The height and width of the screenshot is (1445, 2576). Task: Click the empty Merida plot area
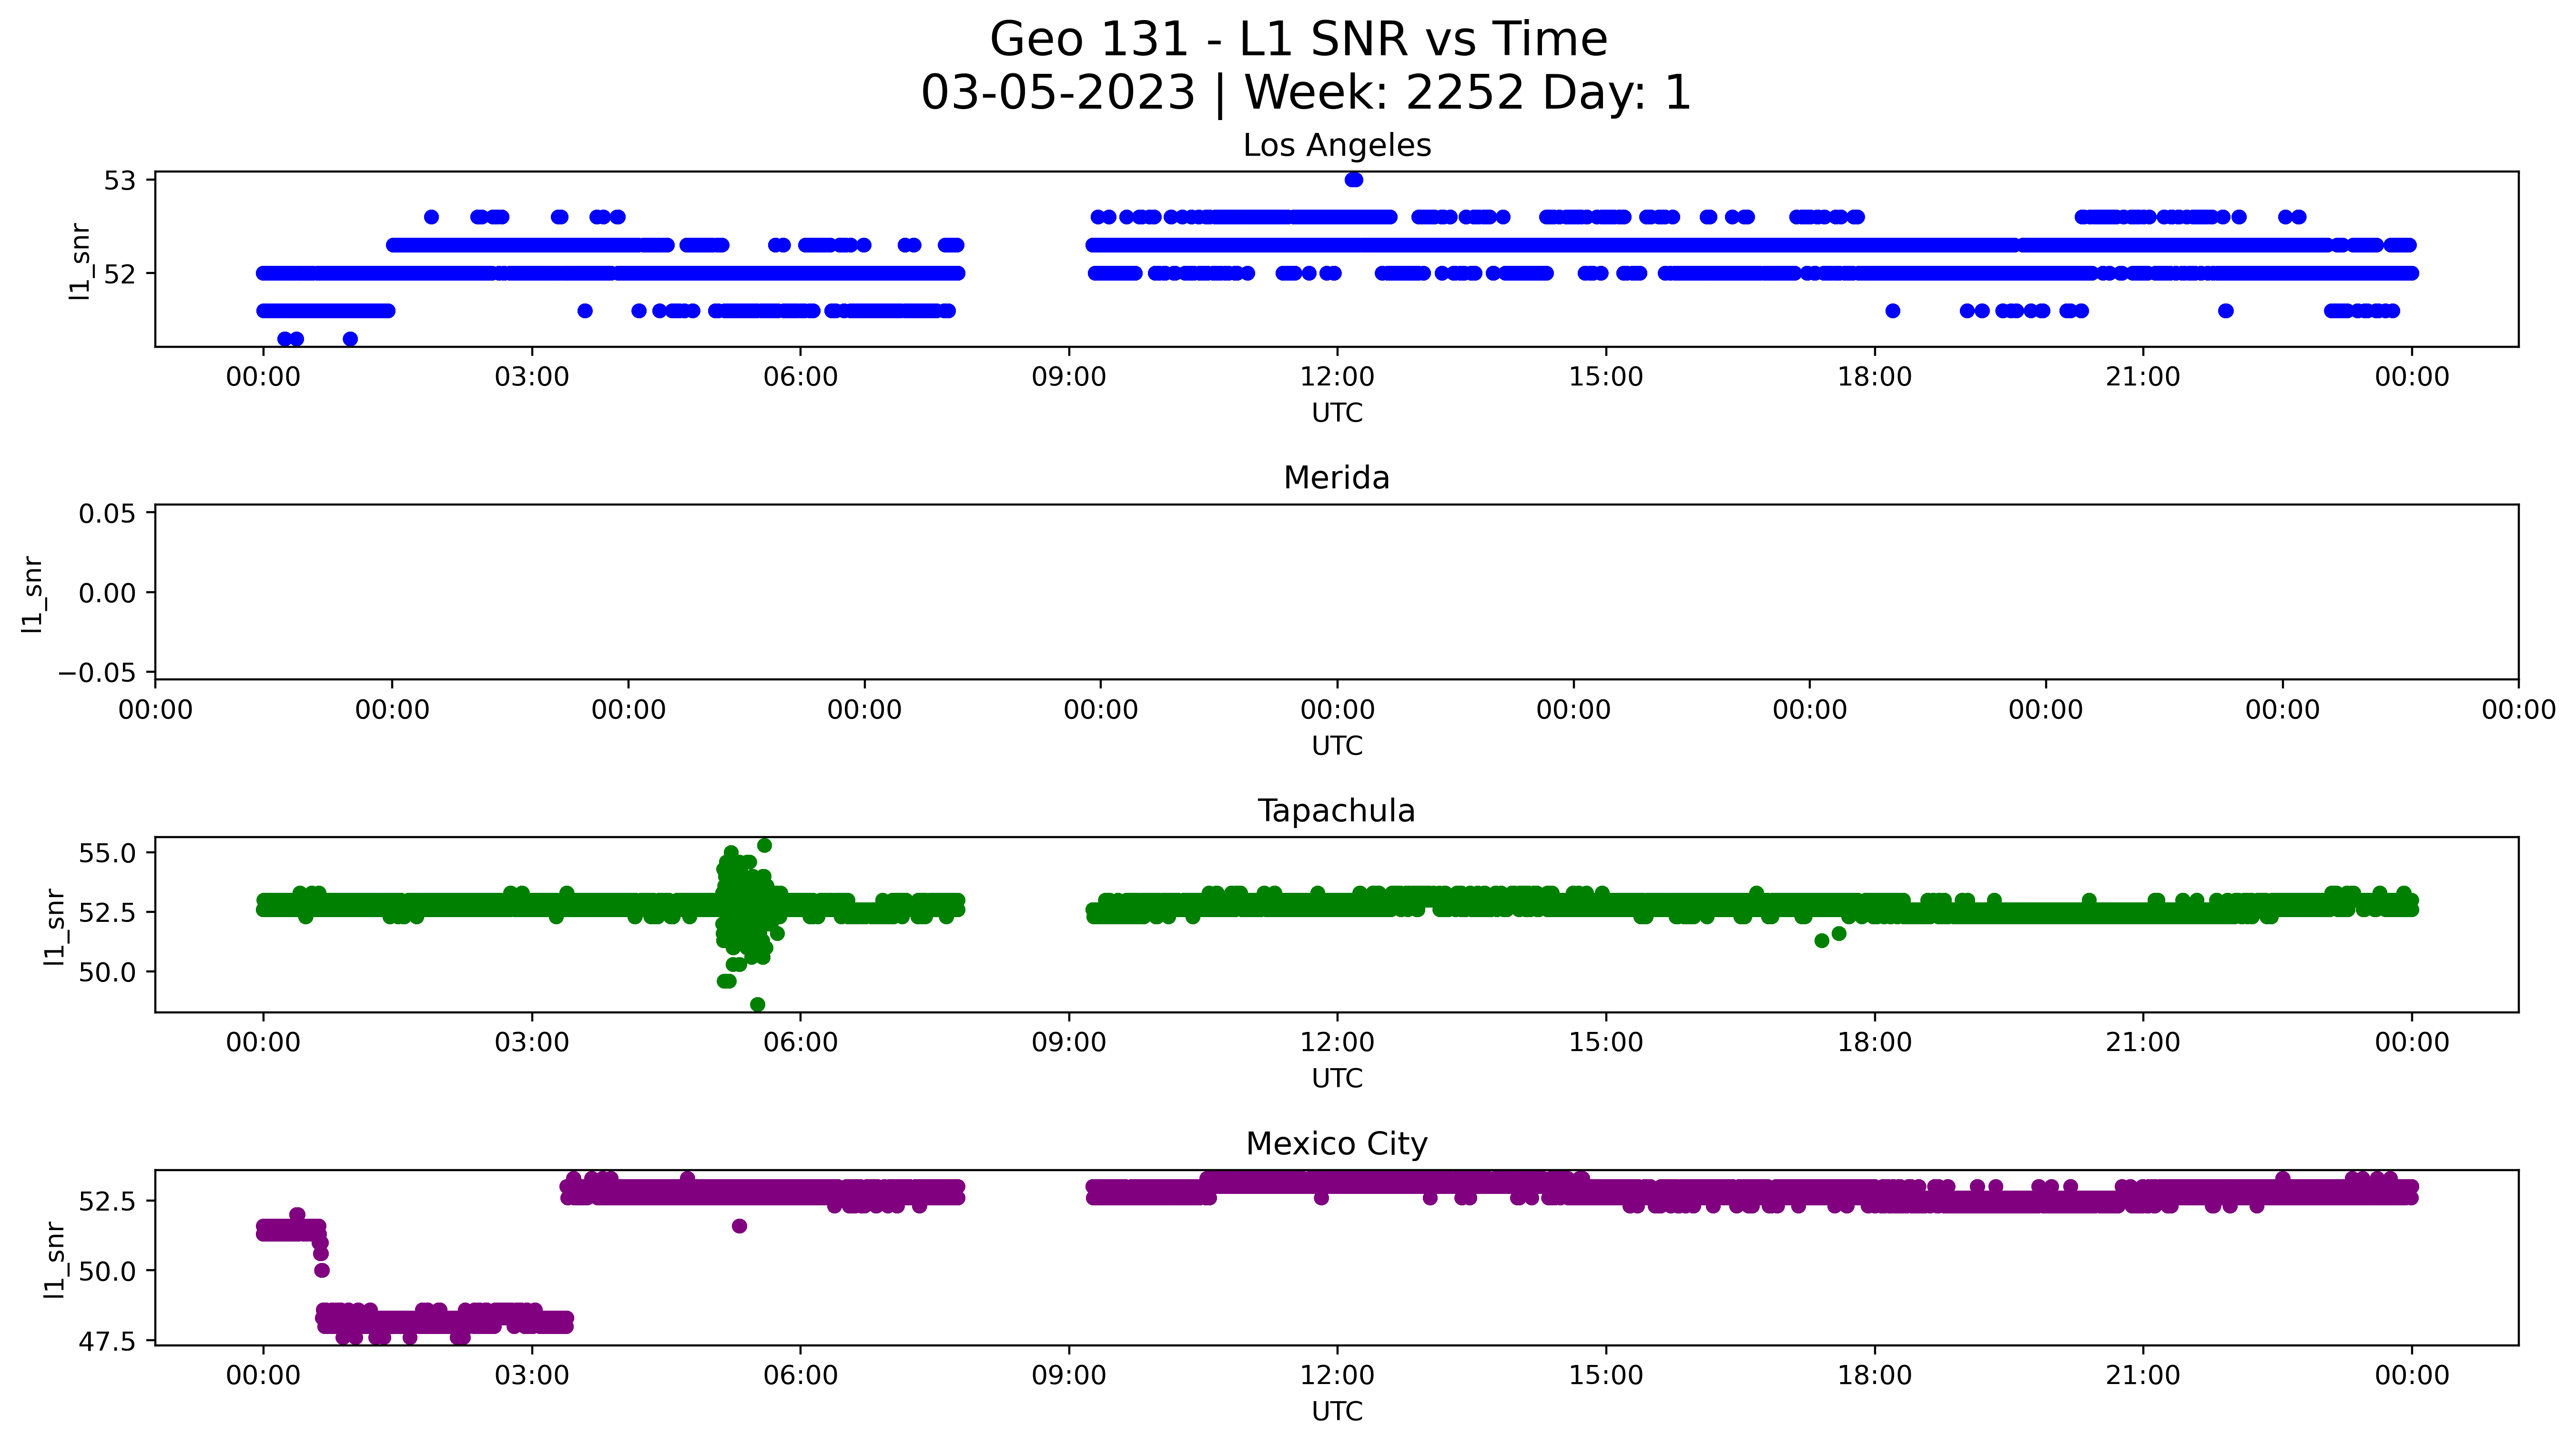point(1337,592)
